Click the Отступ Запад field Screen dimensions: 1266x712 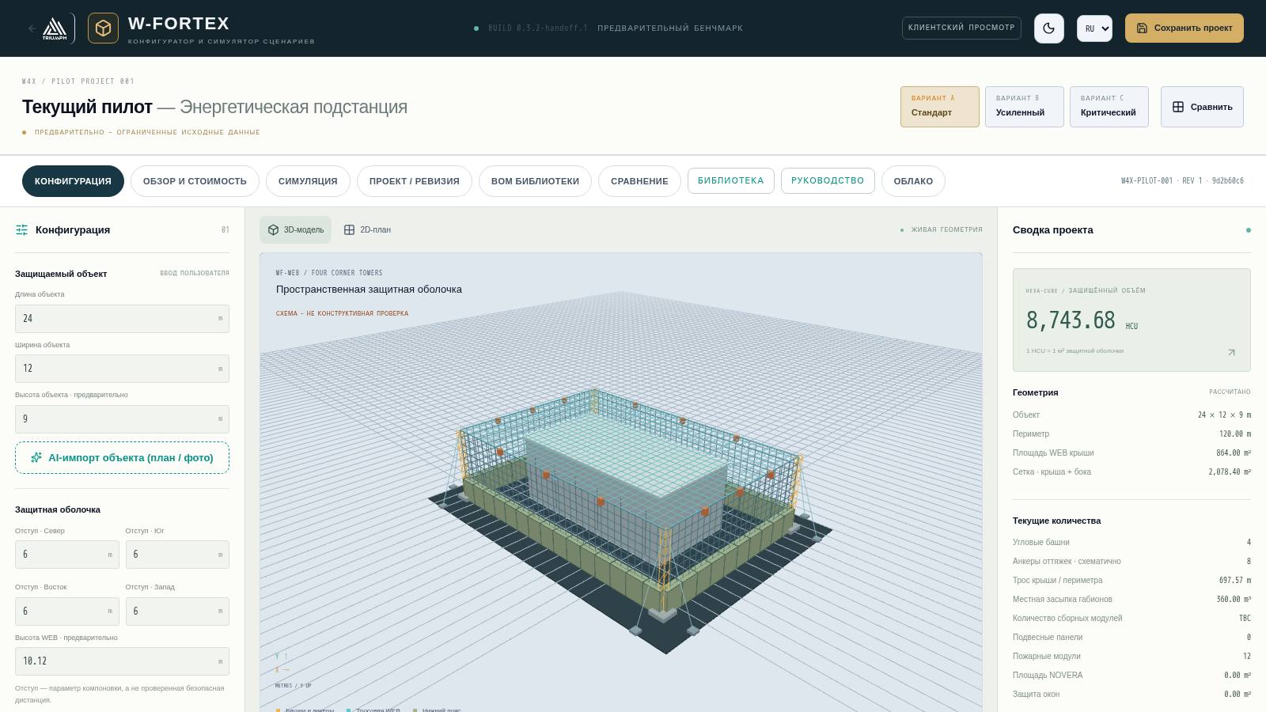click(177, 611)
